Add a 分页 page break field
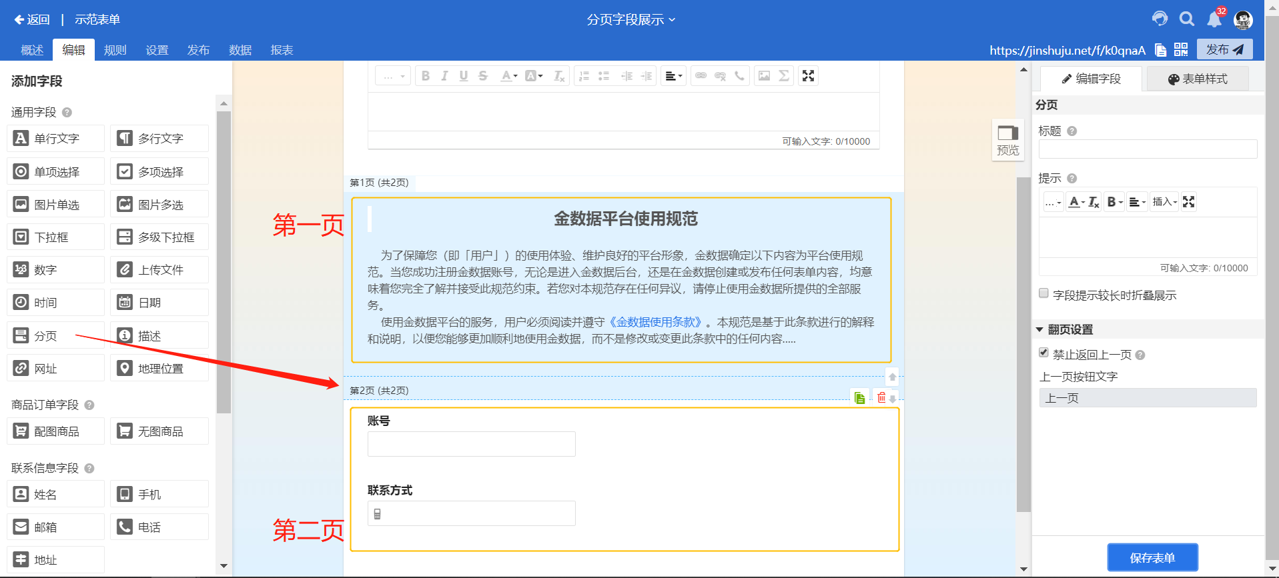The height and width of the screenshot is (578, 1279). (56, 335)
